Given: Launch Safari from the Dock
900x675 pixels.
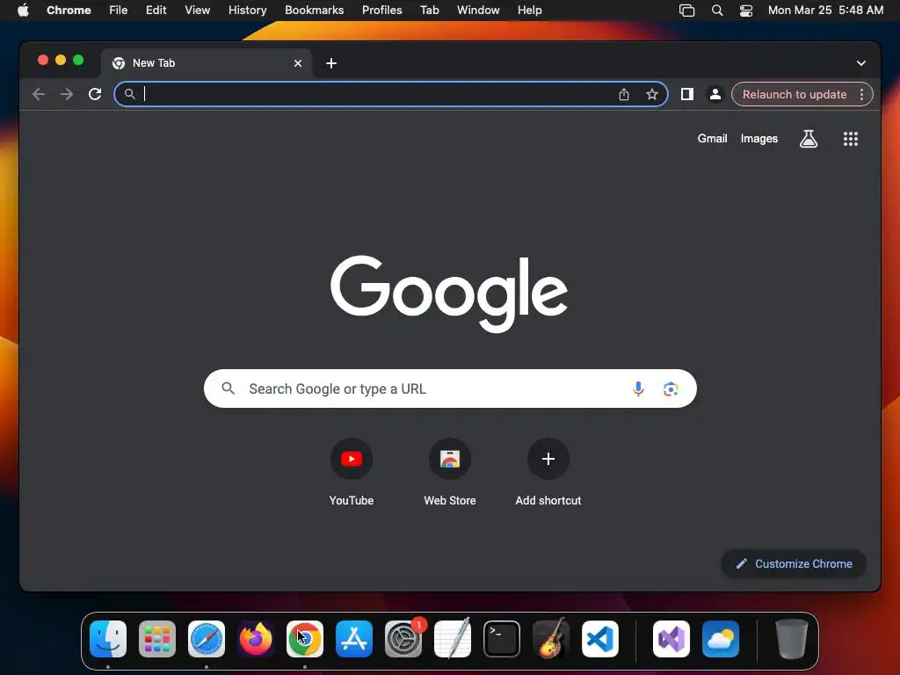Looking at the screenshot, I should click(x=207, y=639).
